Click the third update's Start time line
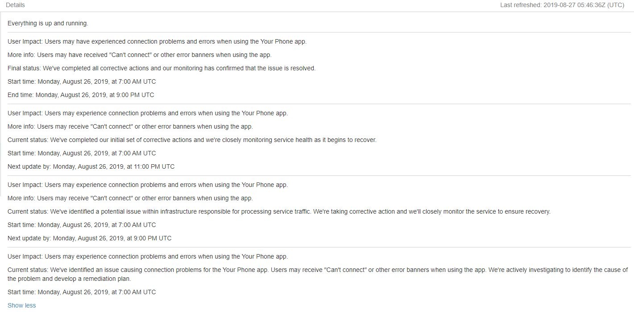634x312 pixels. 82,225
